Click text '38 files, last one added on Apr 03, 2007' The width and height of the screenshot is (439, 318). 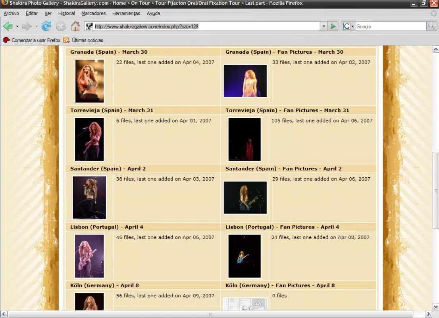point(165,179)
